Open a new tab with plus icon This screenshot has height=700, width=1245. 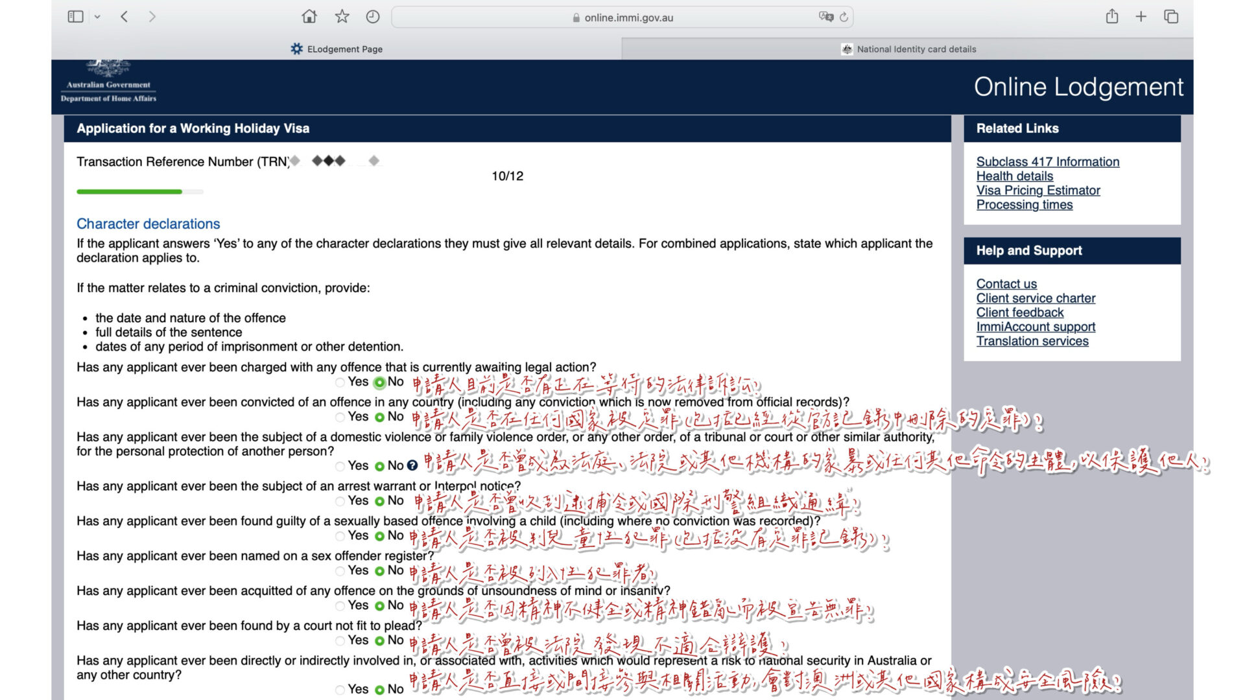click(x=1141, y=17)
